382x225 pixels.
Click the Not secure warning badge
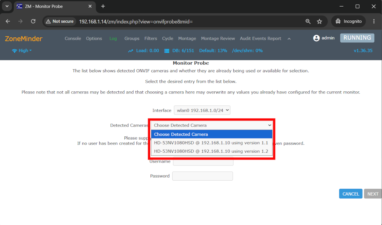point(60,21)
